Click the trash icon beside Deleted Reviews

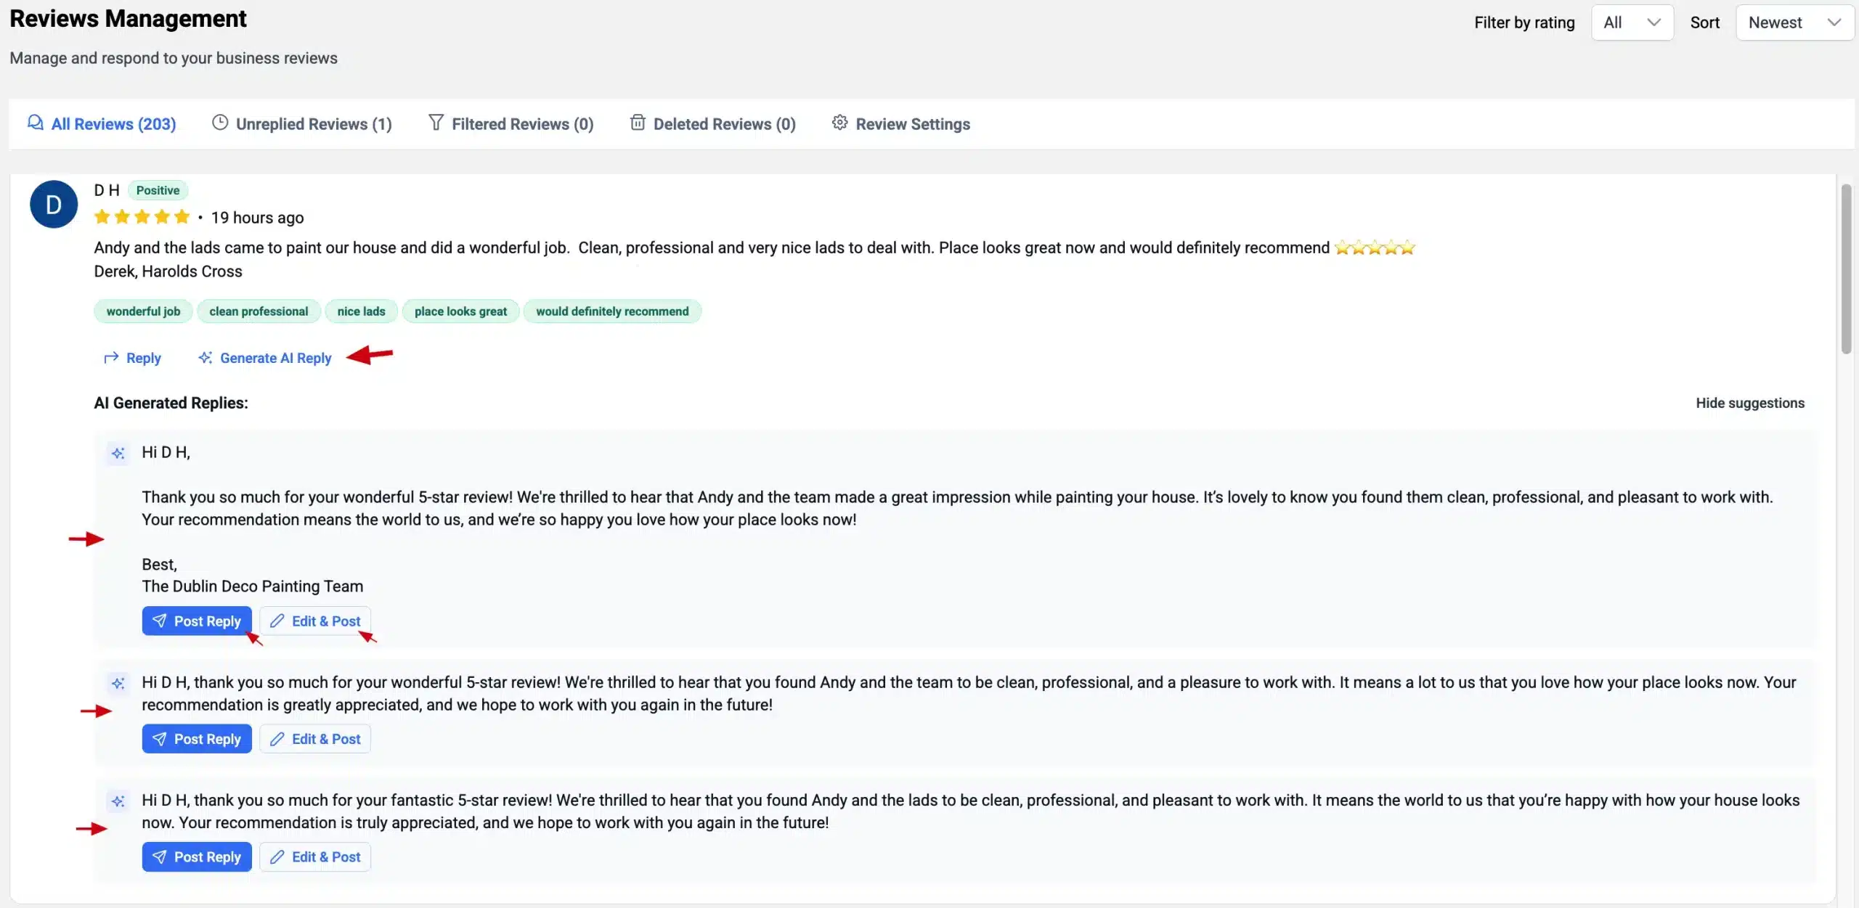click(x=637, y=123)
